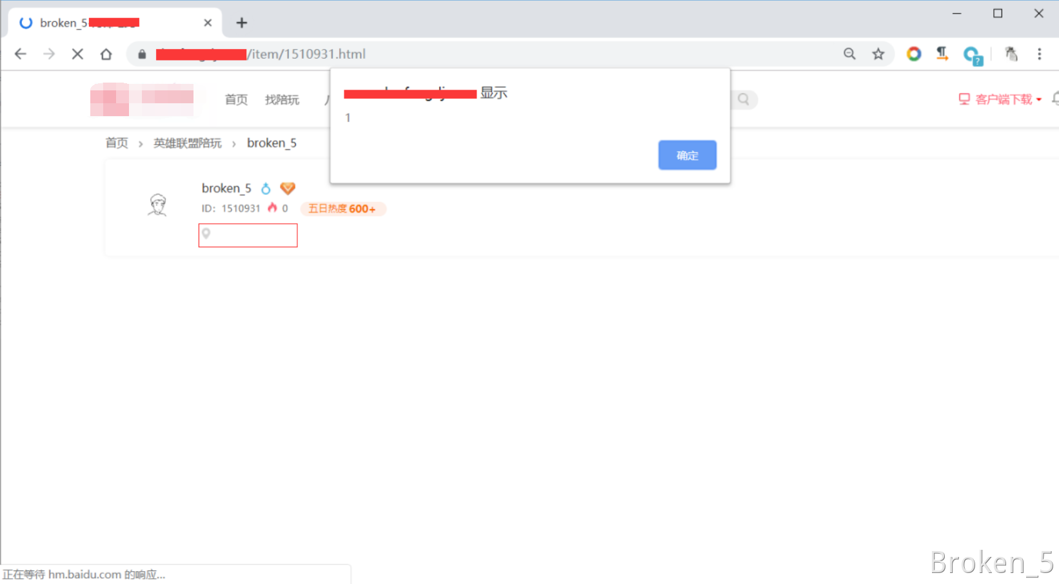Maximize the browser window

[998, 14]
